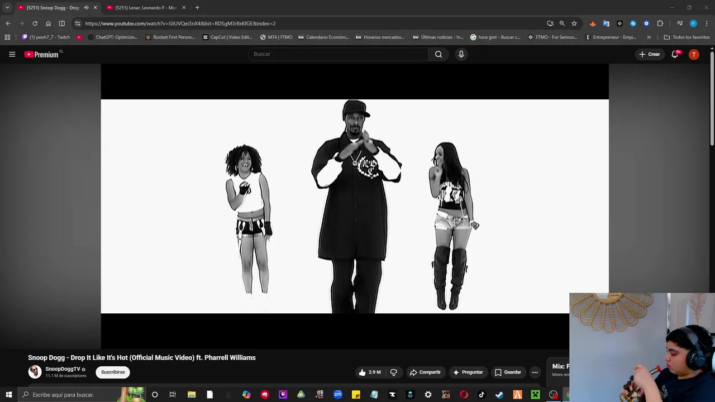Open more actions three-dot menu
The image size is (715, 402).
[x=535, y=372]
